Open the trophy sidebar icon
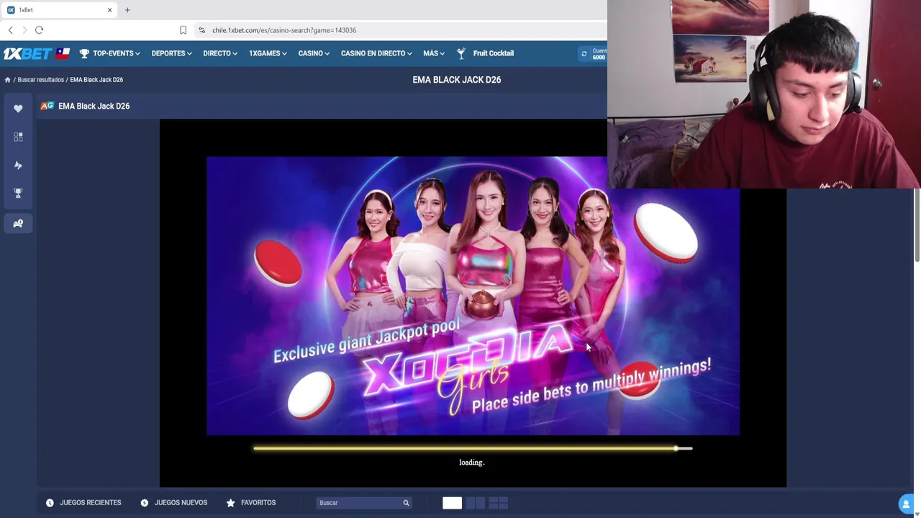The width and height of the screenshot is (921, 518). [x=18, y=194]
